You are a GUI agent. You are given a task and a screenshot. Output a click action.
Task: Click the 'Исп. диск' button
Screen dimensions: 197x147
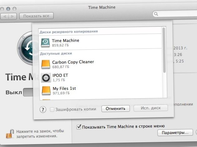(151, 108)
